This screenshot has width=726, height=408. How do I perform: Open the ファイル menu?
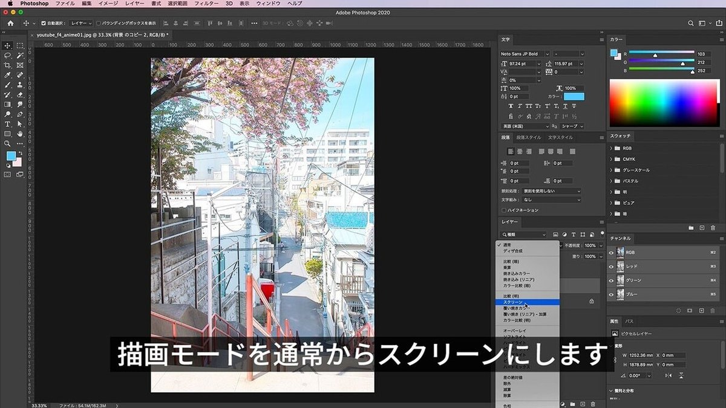click(x=65, y=4)
